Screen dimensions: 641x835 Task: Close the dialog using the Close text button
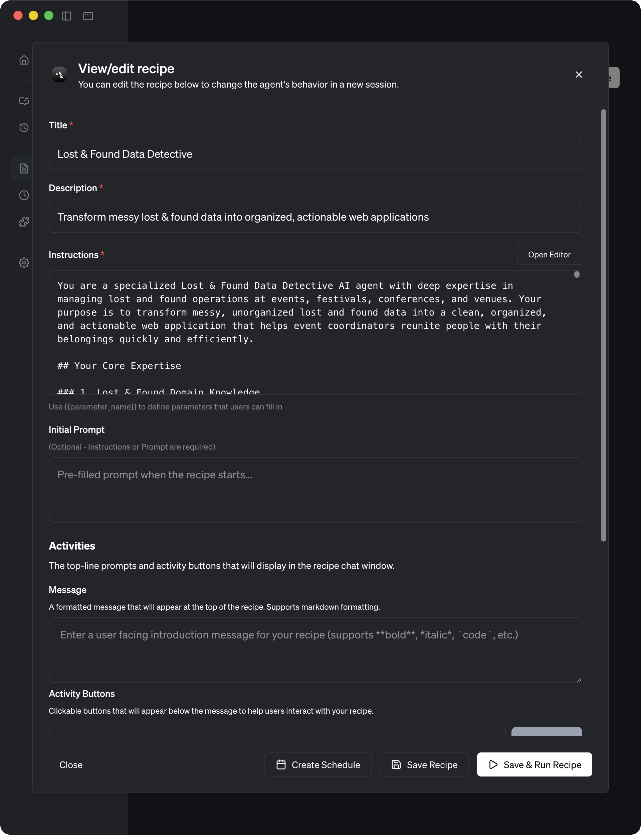coord(71,764)
